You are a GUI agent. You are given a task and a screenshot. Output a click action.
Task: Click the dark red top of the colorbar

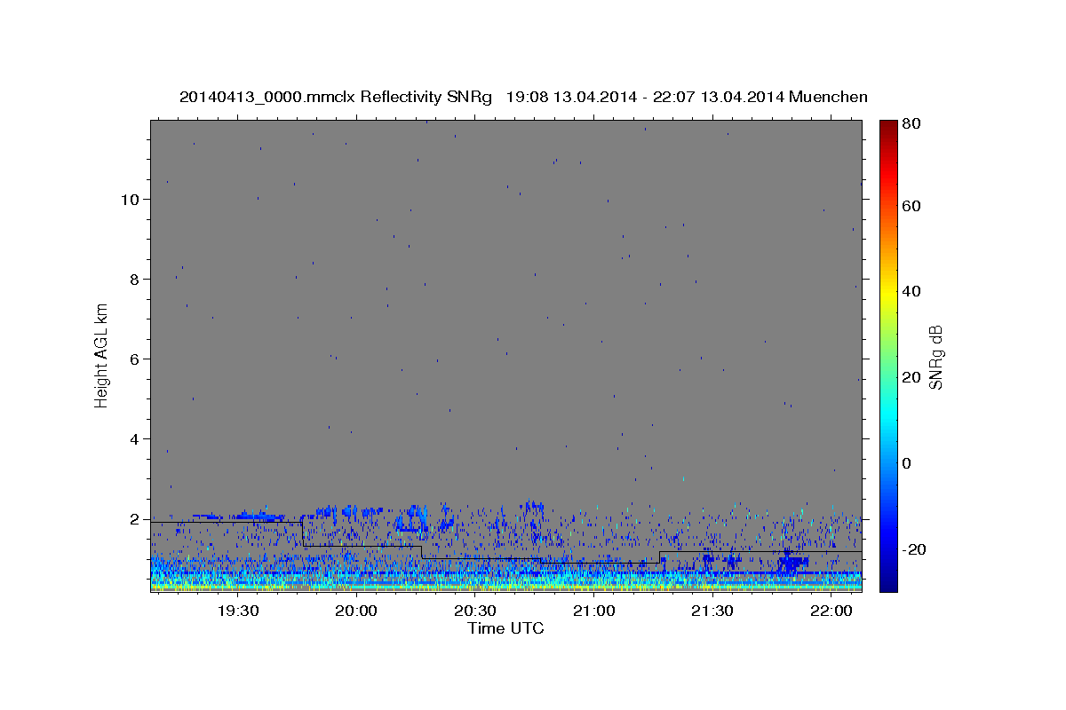pos(888,126)
